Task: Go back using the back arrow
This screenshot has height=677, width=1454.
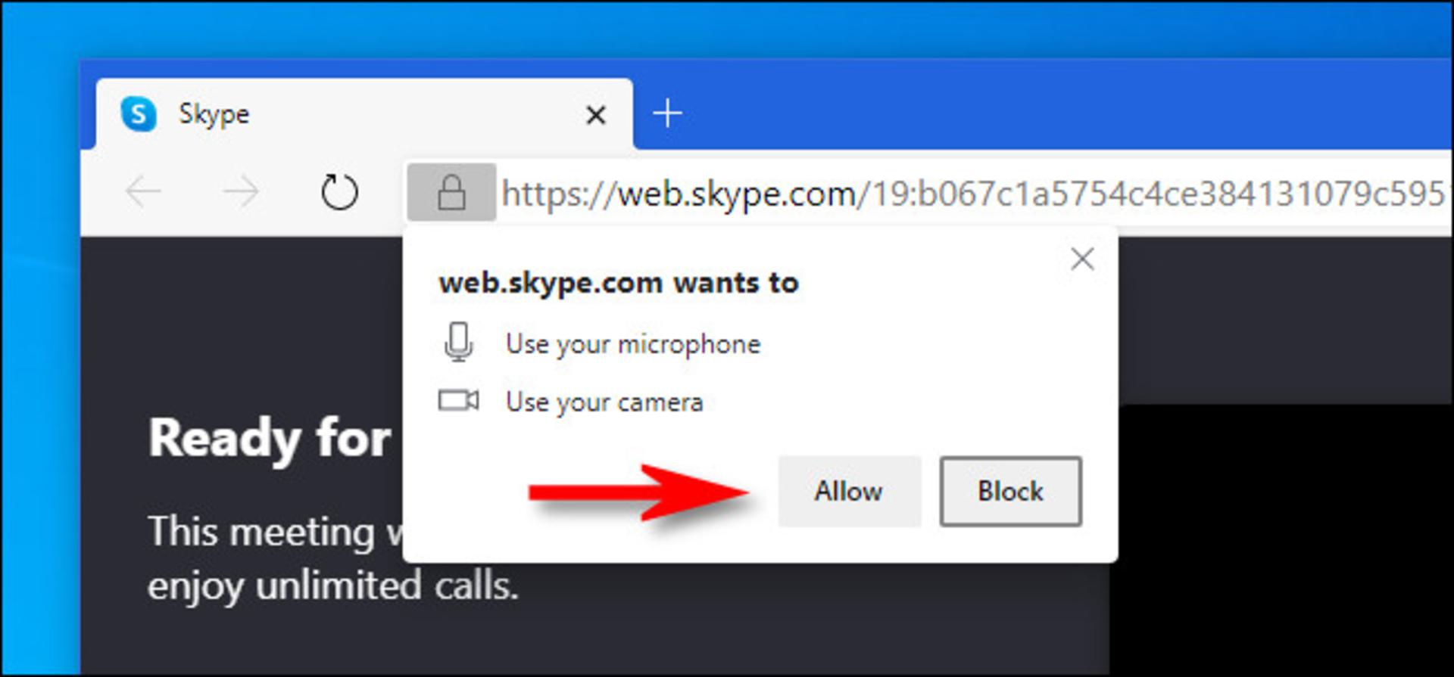Action: [143, 192]
